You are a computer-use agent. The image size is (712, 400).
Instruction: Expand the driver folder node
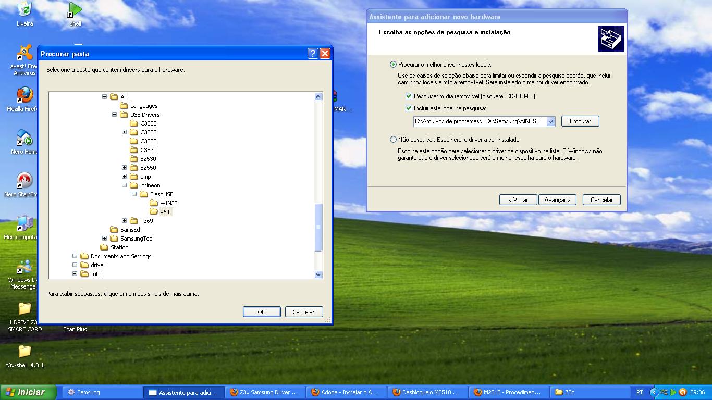pyautogui.click(x=75, y=265)
